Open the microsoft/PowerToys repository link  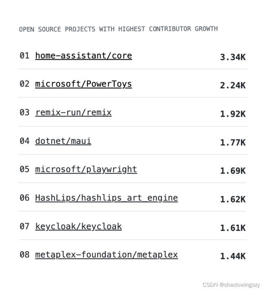tap(84, 84)
